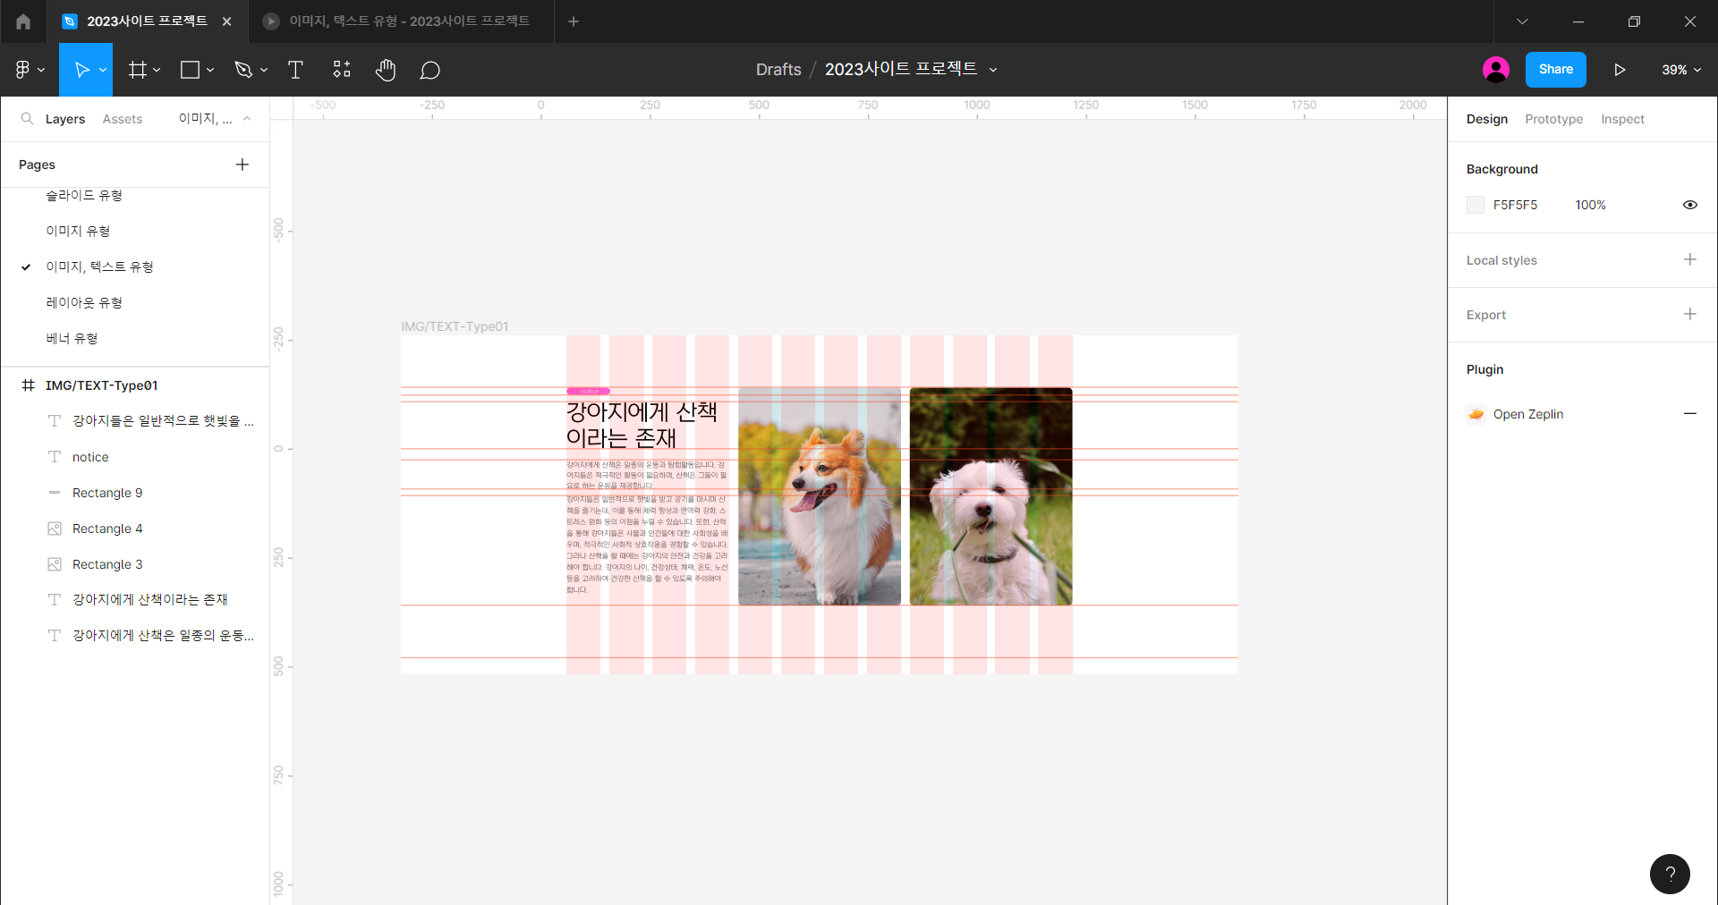
Task: Select the Pen tool
Action: coord(242,70)
